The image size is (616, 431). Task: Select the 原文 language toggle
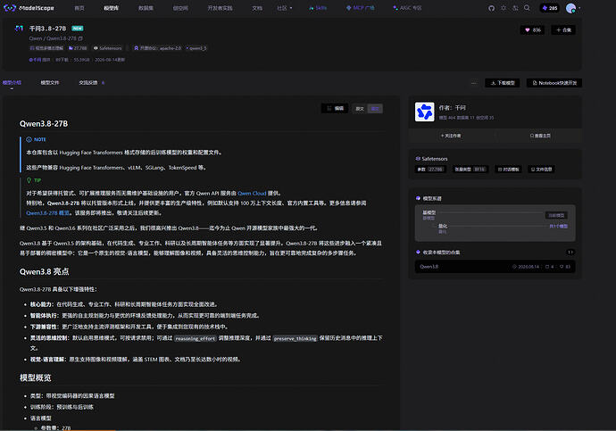pyautogui.click(x=360, y=109)
